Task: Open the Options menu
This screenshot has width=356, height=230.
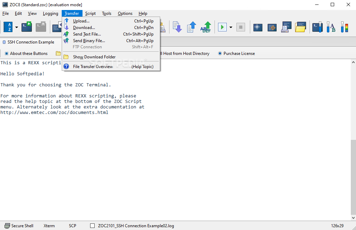Action: coord(125,13)
